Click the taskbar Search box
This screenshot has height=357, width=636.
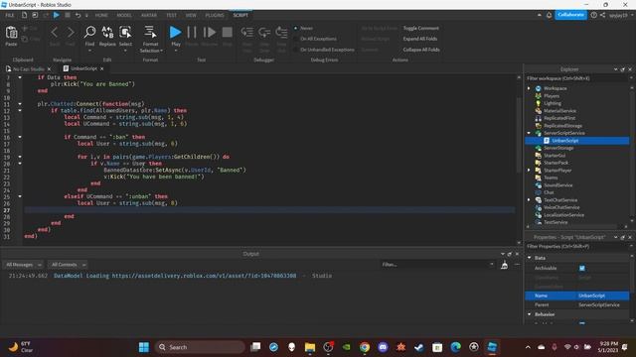(201, 347)
